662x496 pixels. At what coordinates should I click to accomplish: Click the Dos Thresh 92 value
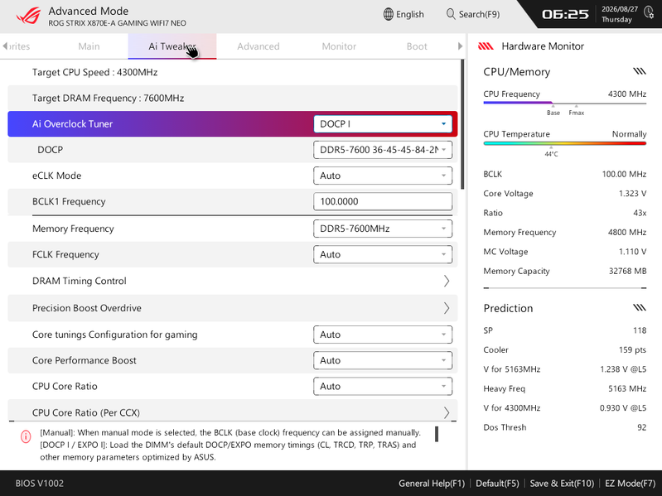[x=642, y=427]
